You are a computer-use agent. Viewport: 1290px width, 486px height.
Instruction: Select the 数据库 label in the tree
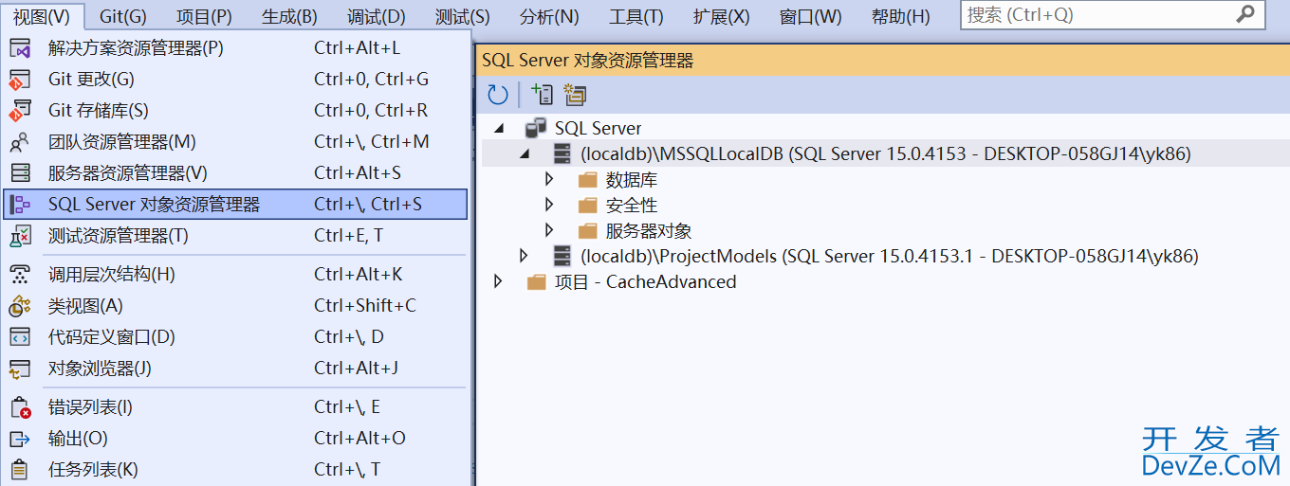tap(632, 180)
